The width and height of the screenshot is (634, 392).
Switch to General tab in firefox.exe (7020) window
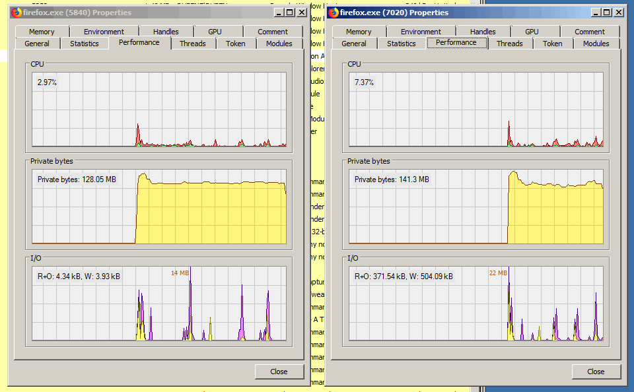pos(354,44)
